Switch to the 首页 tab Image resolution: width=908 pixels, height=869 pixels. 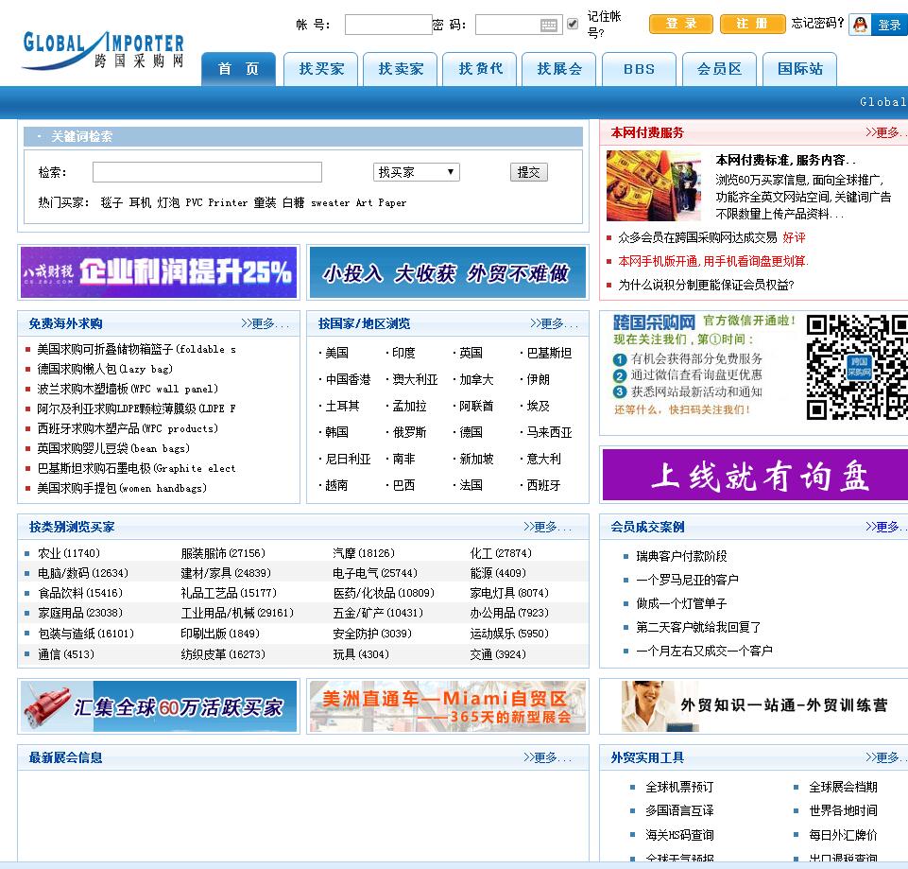[238, 69]
